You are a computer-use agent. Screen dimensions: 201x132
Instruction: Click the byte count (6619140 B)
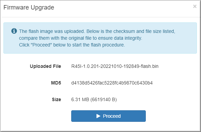(104, 99)
